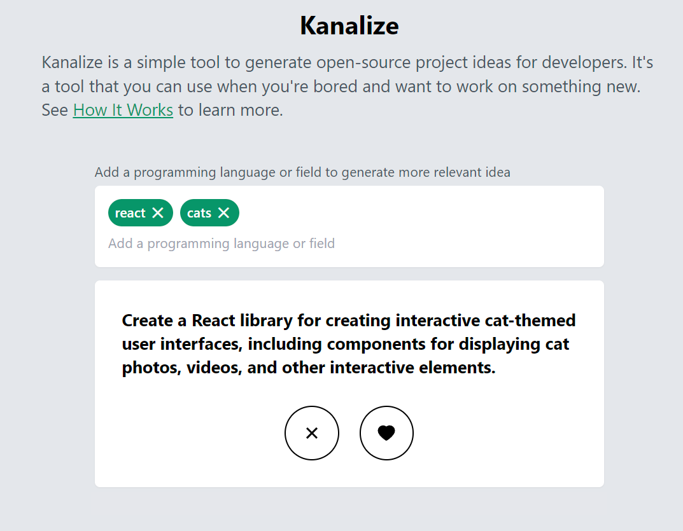Click the words 'to learn more.'
This screenshot has width=683, height=531.
(230, 110)
